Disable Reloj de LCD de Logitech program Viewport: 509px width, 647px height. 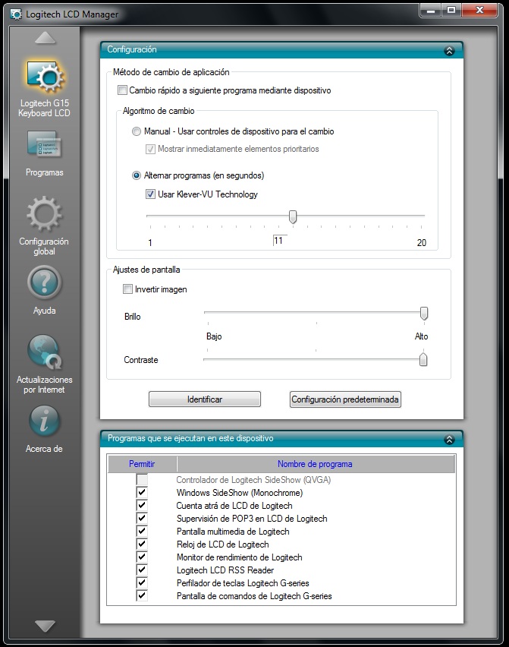point(142,544)
